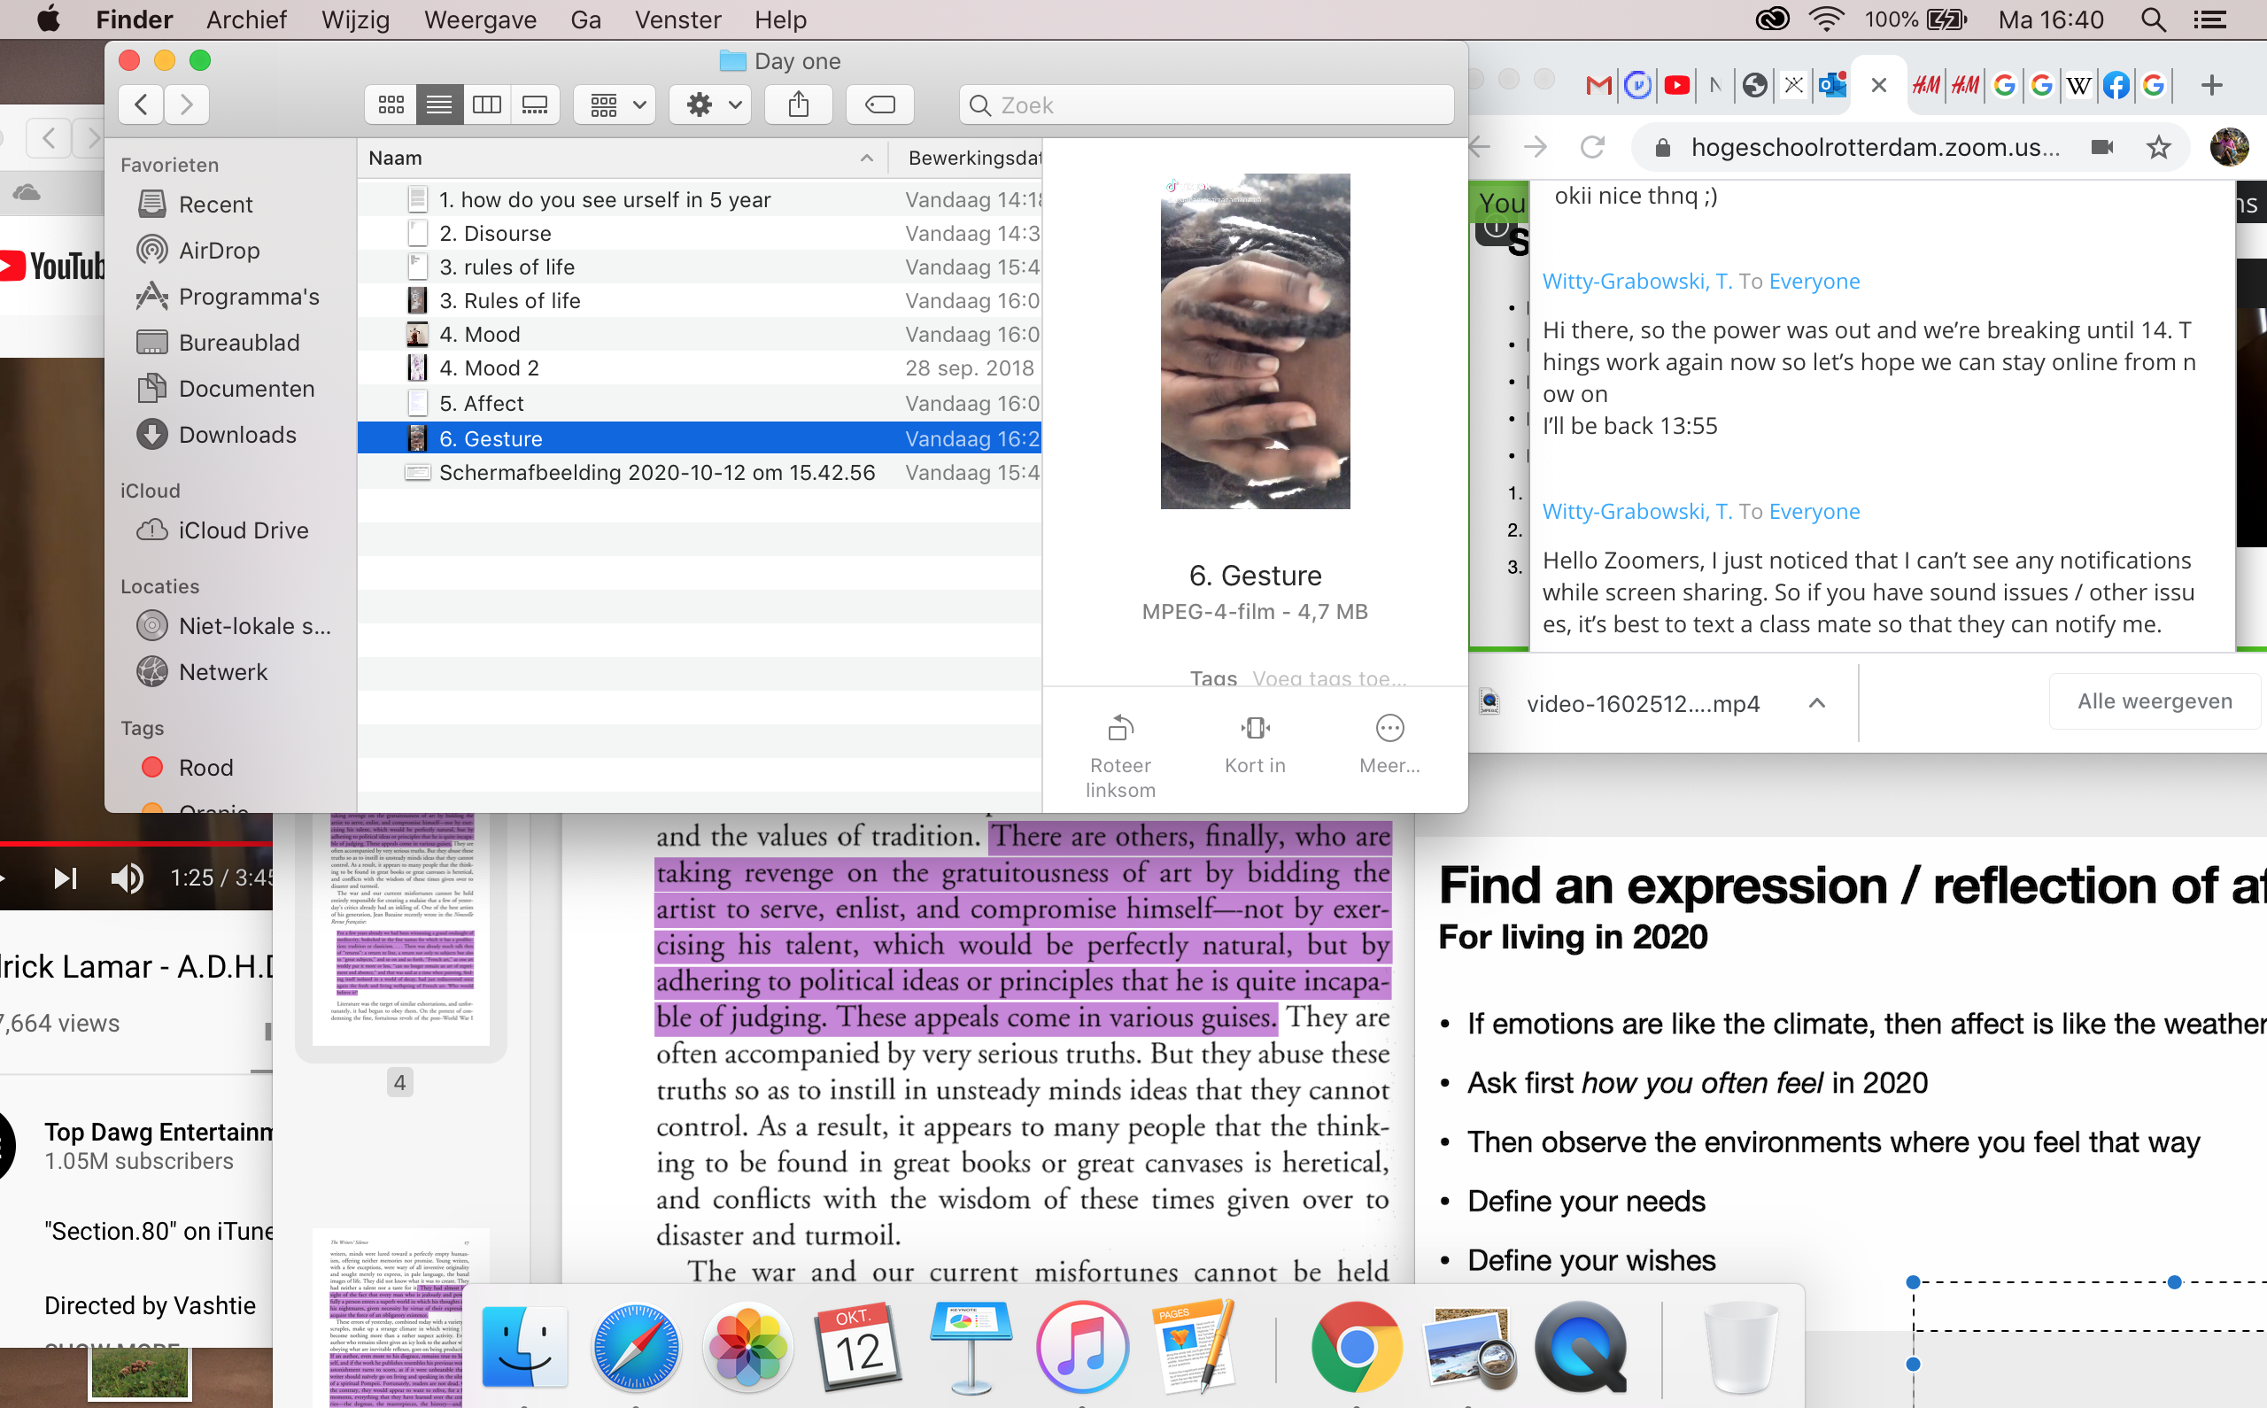
Task: Click the first Witty-Grabowski, T. sender name in chat
Action: tap(1636, 282)
